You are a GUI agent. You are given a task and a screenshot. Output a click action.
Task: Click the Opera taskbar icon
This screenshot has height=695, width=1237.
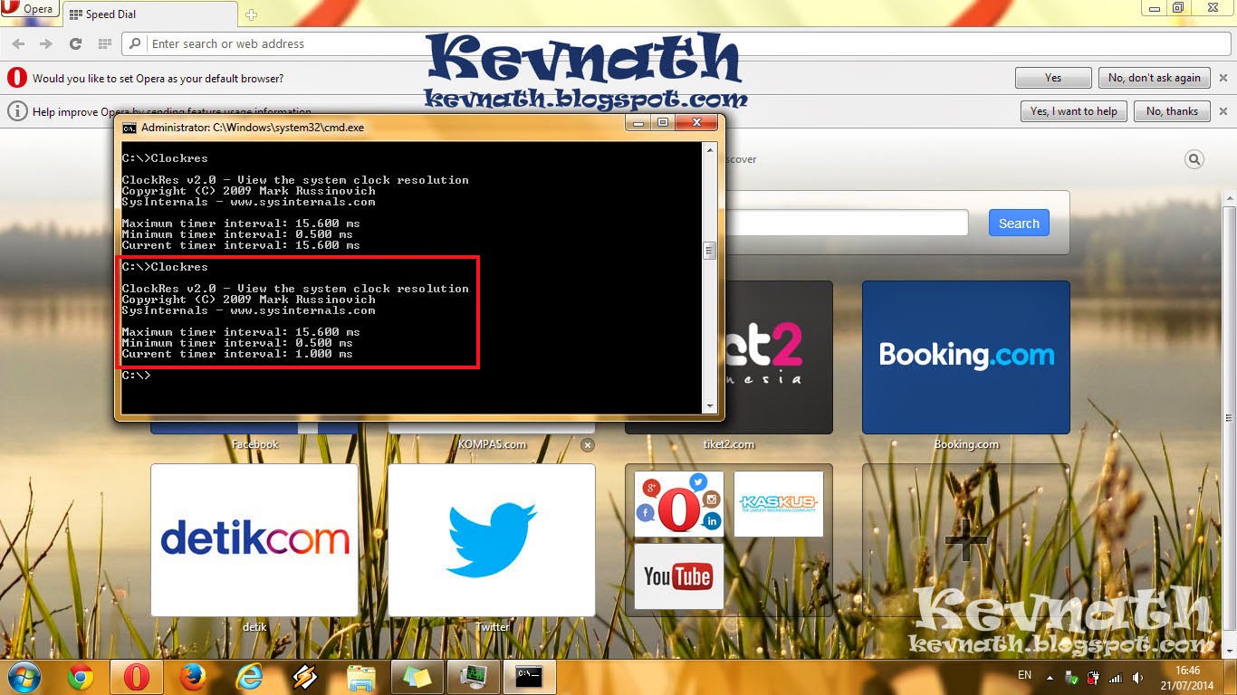(x=137, y=677)
